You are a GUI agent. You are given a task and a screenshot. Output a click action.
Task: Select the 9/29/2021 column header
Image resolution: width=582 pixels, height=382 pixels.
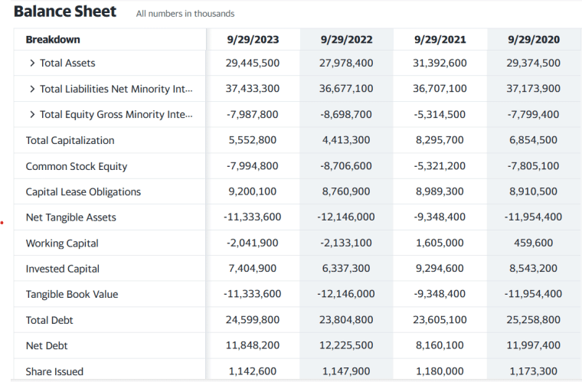(440, 40)
